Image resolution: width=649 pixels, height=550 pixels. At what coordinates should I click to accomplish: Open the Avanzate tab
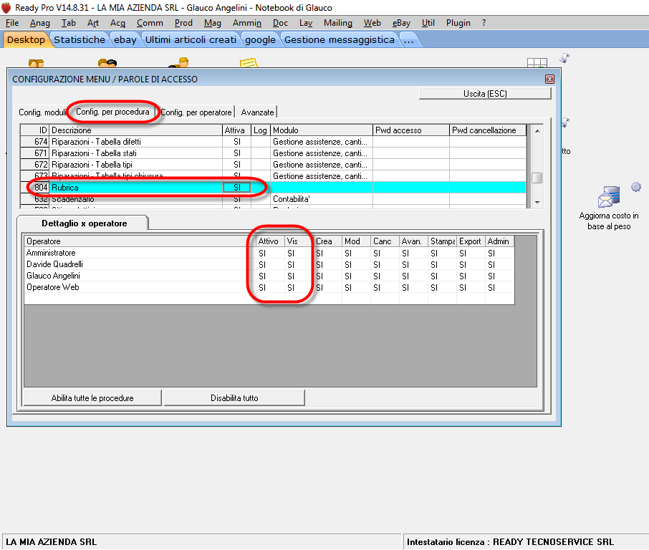(x=257, y=112)
